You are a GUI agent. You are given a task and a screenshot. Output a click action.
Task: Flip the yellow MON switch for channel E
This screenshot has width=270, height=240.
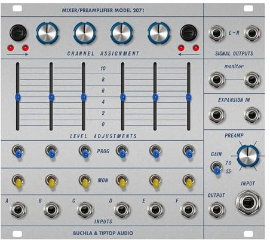[155, 181]
